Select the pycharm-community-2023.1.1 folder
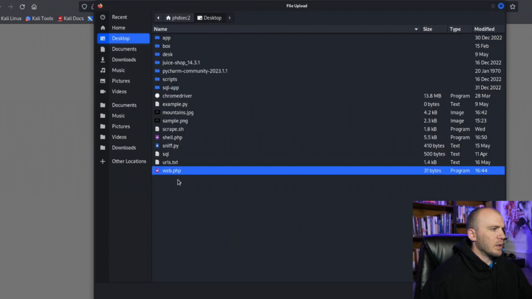 pyautogui.click(x=328, y=71)
